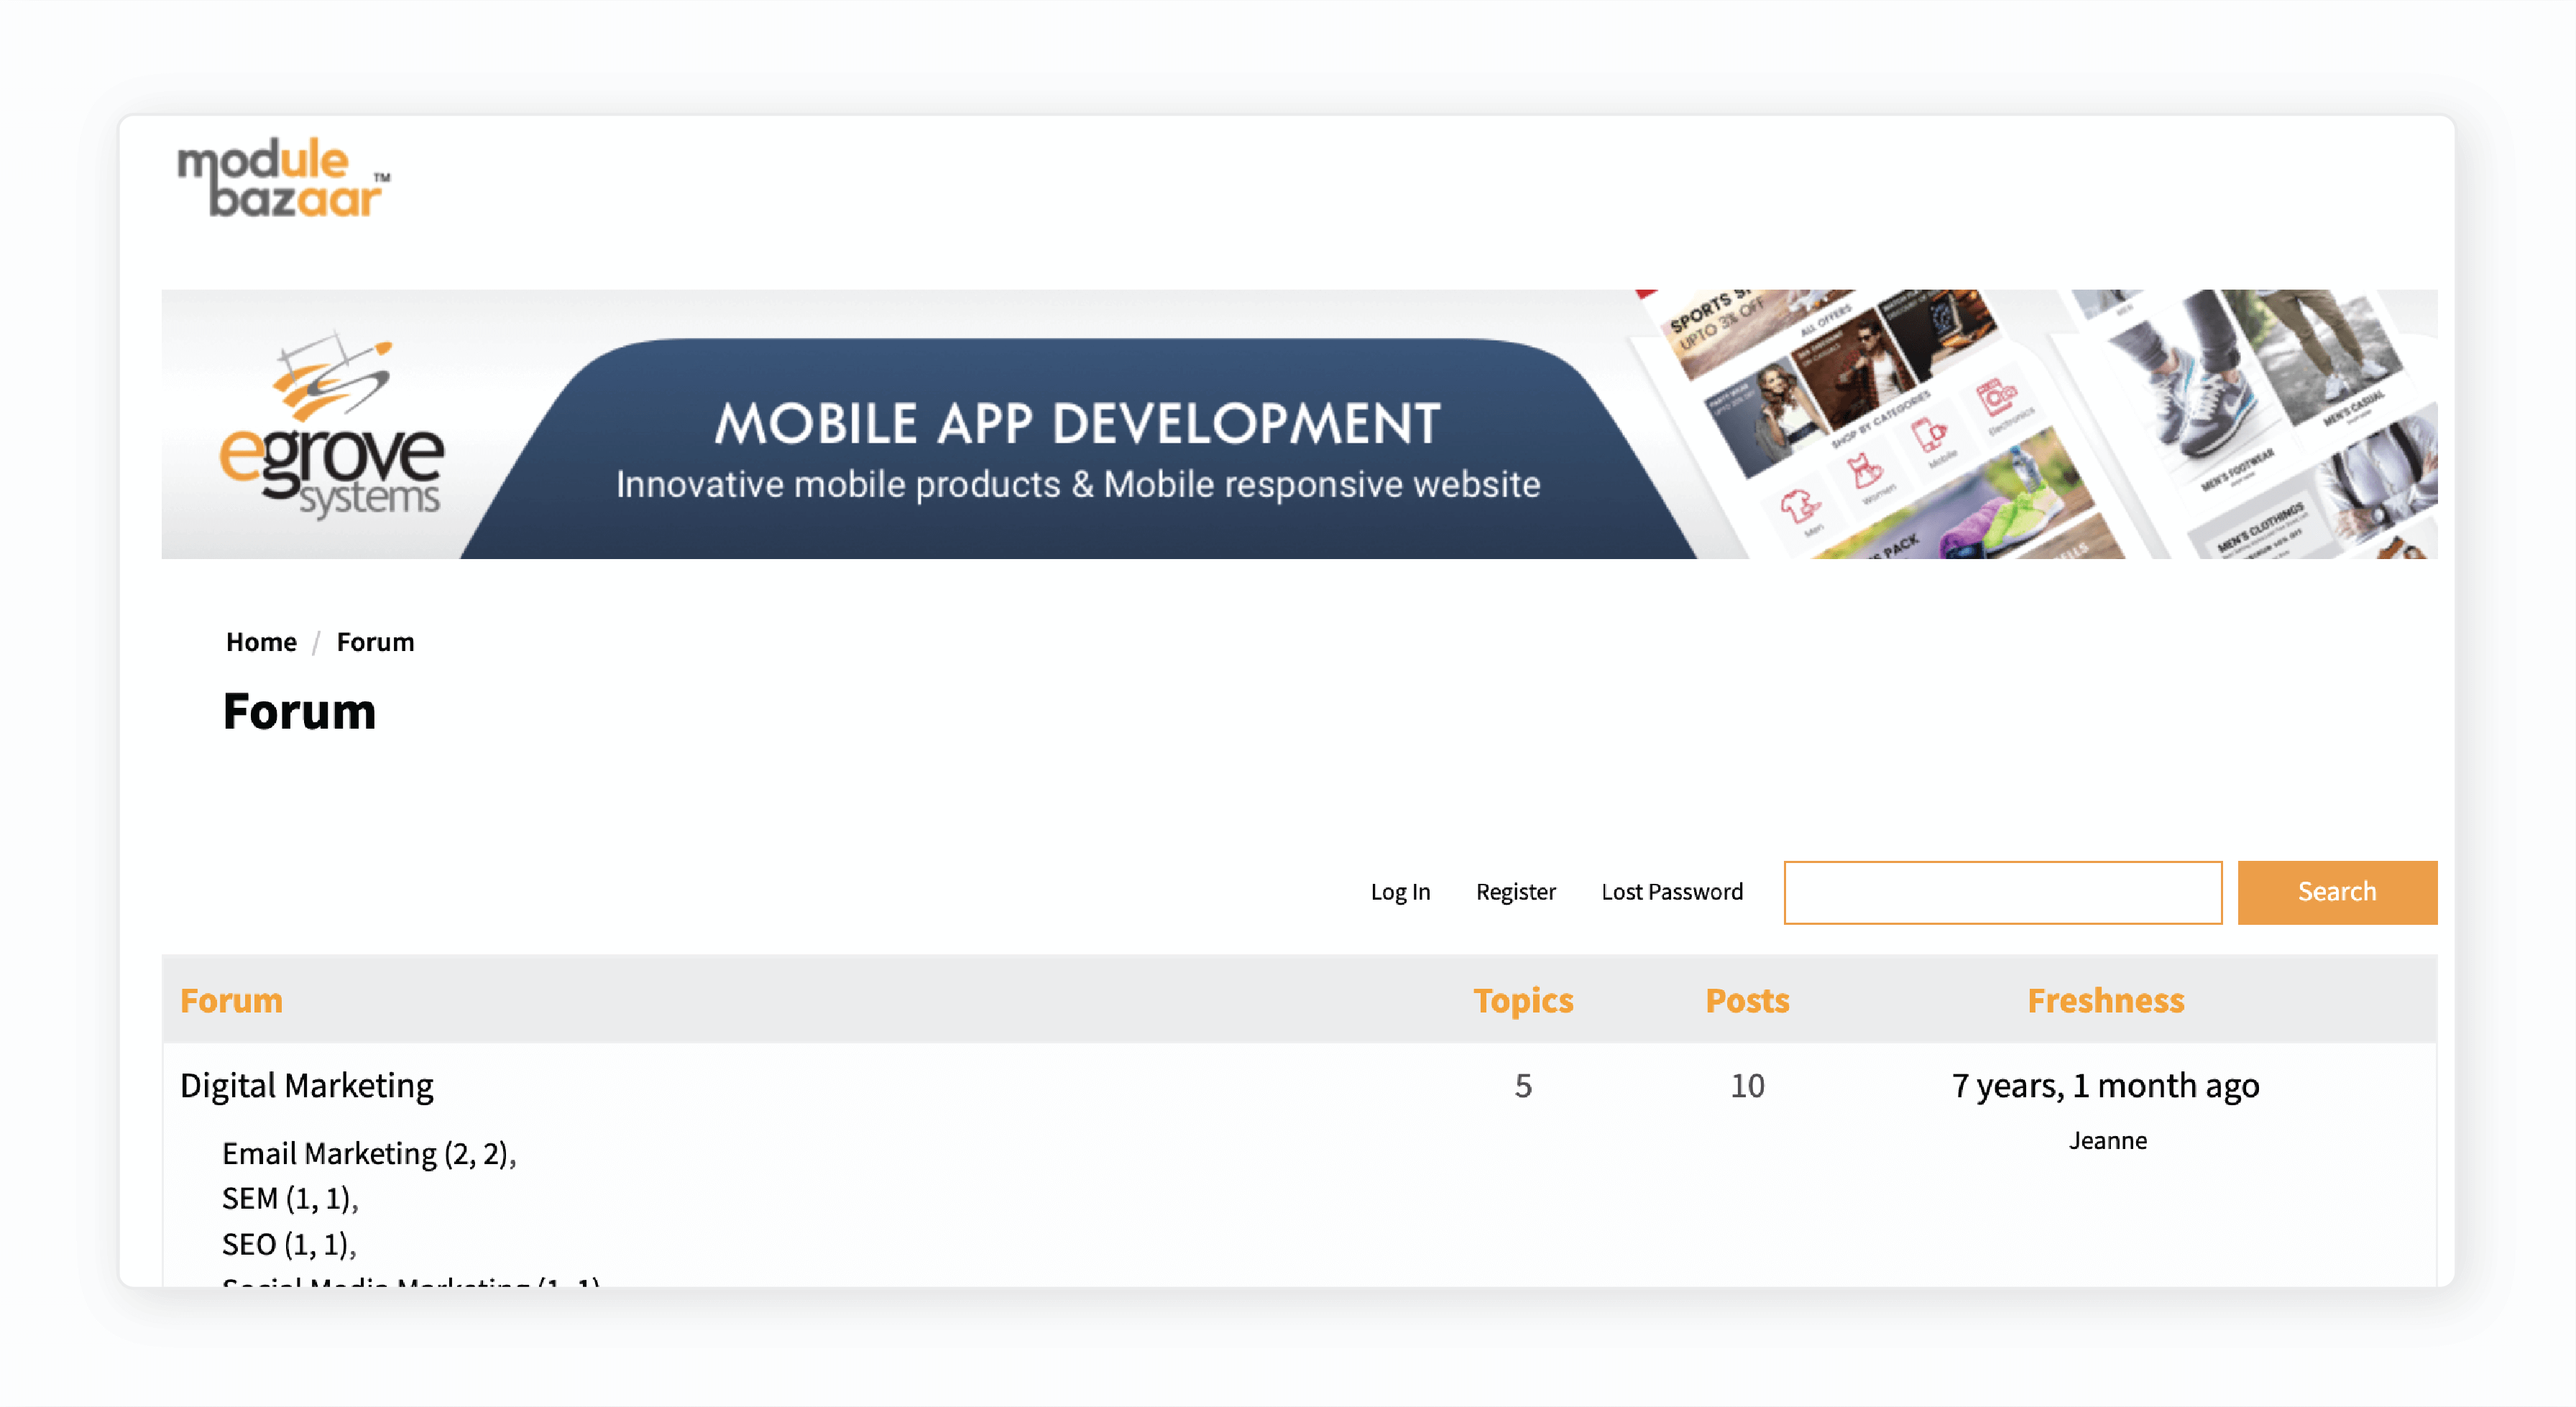Focus the forum search input field

2003,893
